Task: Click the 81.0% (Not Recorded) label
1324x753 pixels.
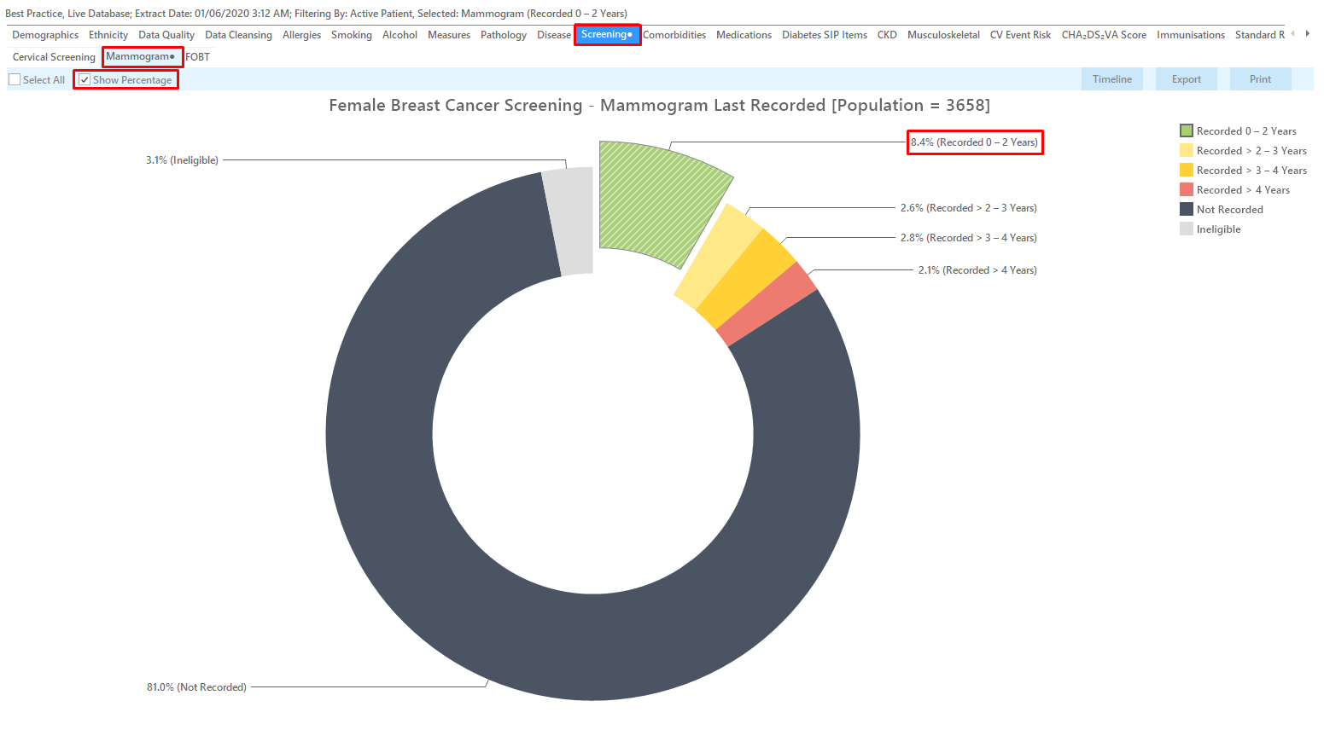Action: [196, 687]
